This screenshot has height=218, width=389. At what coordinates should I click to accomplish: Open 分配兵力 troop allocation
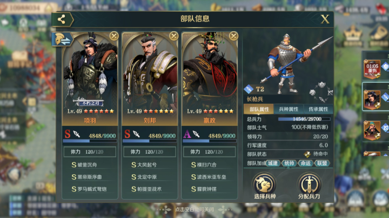click(309, 186)
